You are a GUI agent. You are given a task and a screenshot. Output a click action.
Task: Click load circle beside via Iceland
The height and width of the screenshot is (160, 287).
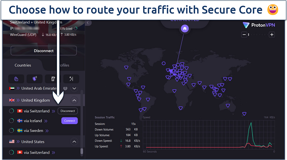tap(11, 121)
